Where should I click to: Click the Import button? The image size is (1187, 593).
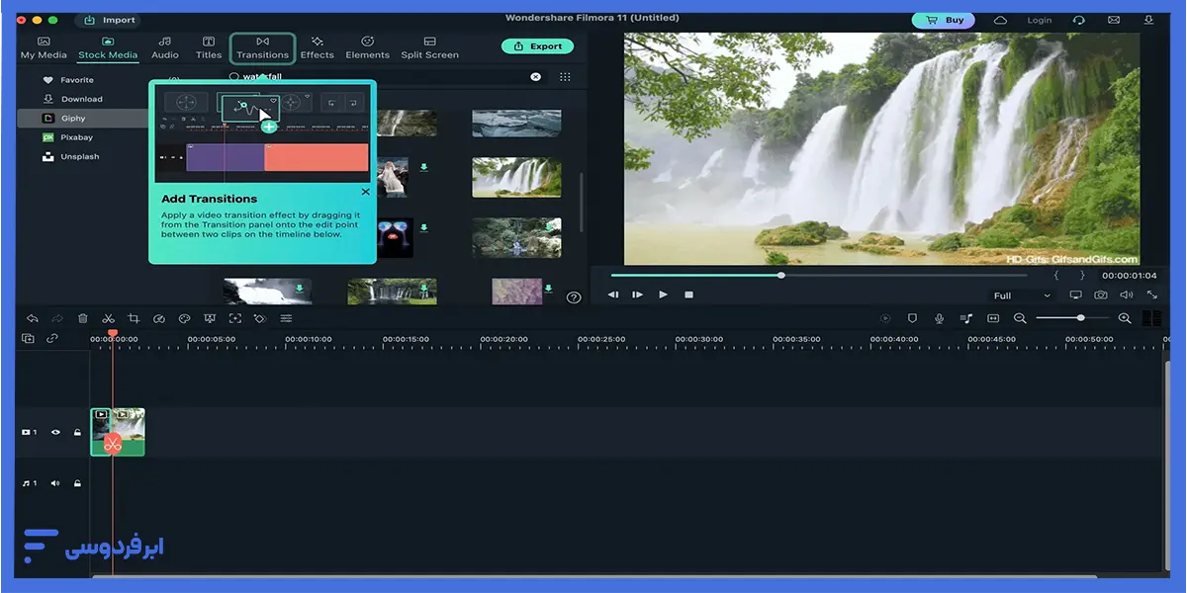click(x=109, y=20)
